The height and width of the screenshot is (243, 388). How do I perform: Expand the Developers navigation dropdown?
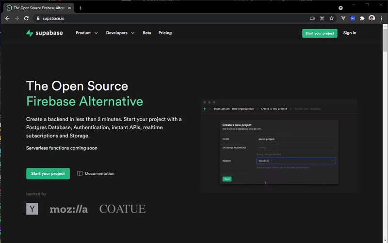[120, 33]
